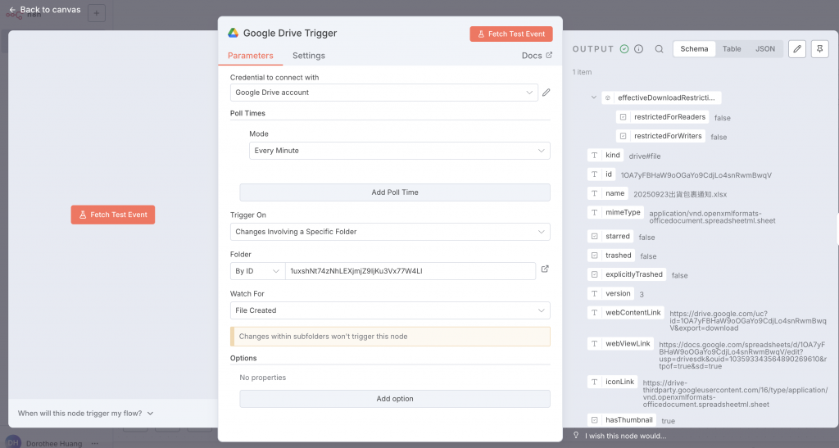Open the Mode dropdown set to Every Minute
The width and height of the screenshot is (839, 448).
(399, 151)
